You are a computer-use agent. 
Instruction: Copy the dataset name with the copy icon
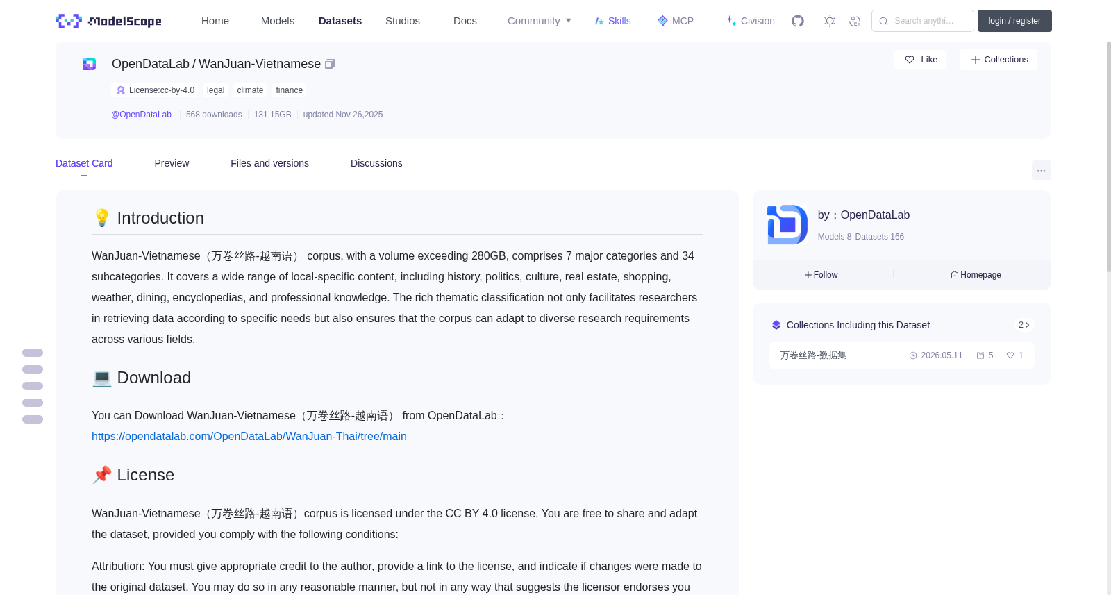tap(330, 64)
